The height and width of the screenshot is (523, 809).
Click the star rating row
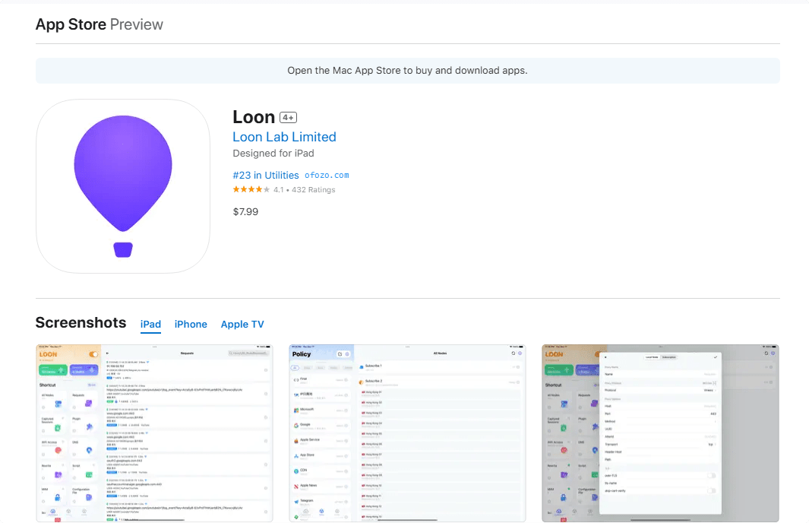pyautogui.click(x=251, y=190)
